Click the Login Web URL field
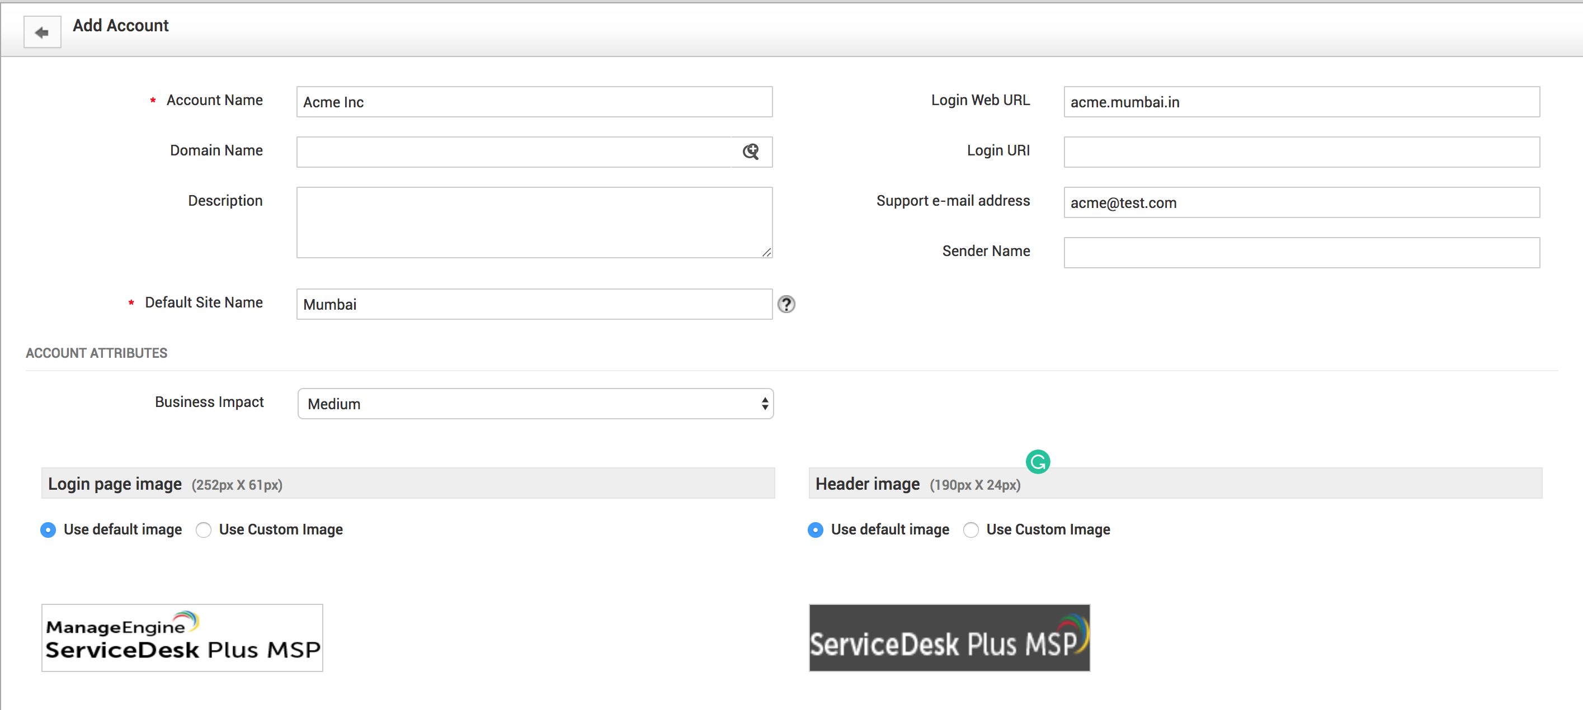Image resolution: width=1583 pixels, height=710 pixels. (1301, 102)
